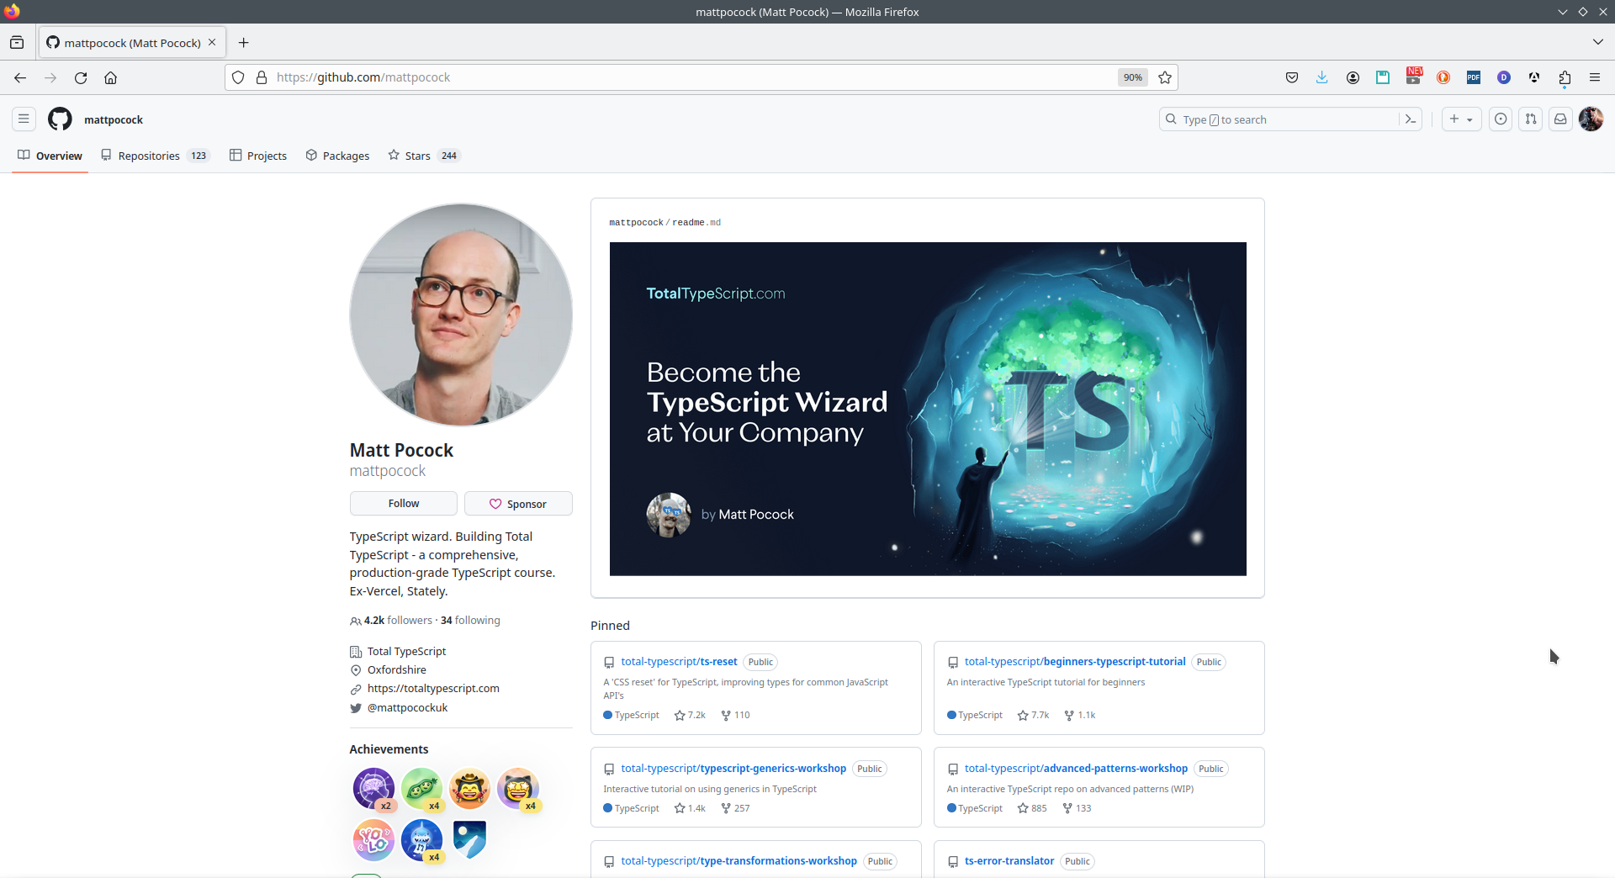
Task: Open the Firefox View icon
Action: pyautogui.click(x=17, y=43)
